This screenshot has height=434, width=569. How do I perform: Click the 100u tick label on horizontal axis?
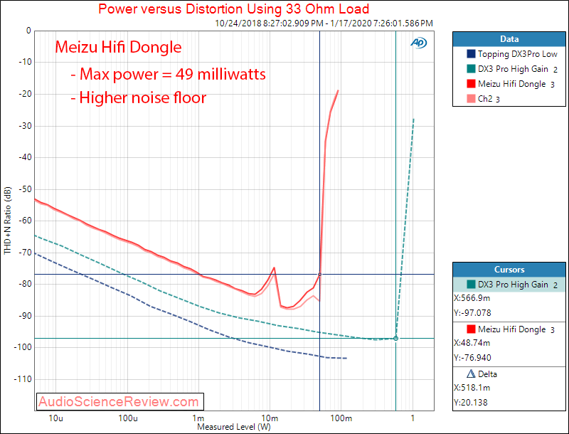click(x=128, y=418)
